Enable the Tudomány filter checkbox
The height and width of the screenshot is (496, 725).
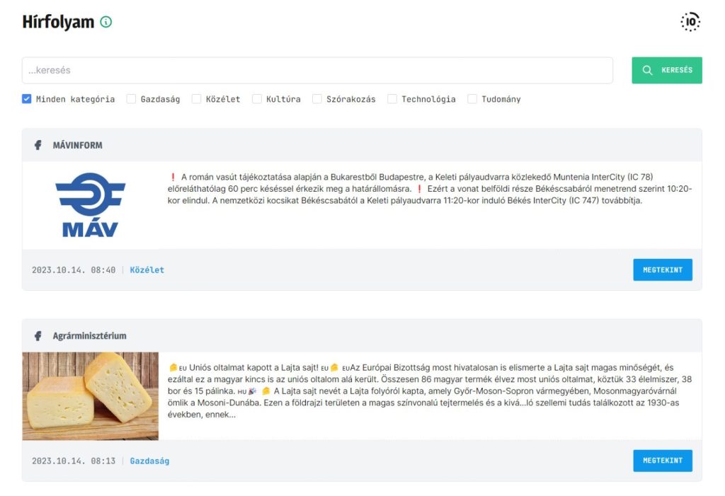(x=472, y=99)
